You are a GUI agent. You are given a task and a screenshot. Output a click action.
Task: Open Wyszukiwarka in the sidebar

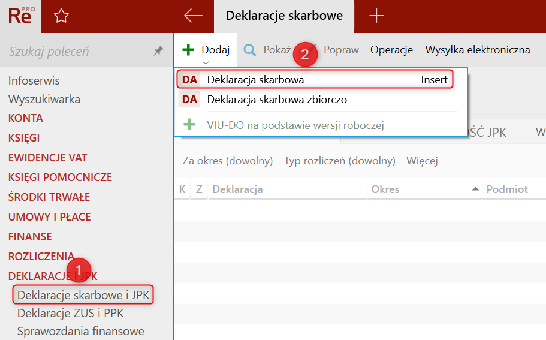[44, 100]
